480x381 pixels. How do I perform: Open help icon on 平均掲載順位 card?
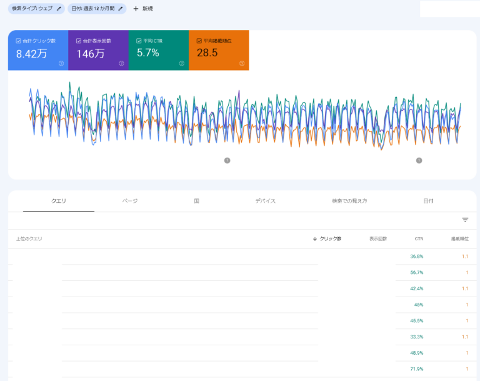tap(242, 63)
